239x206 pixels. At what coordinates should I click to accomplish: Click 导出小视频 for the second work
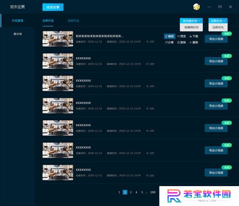click(x=216, y=61)
